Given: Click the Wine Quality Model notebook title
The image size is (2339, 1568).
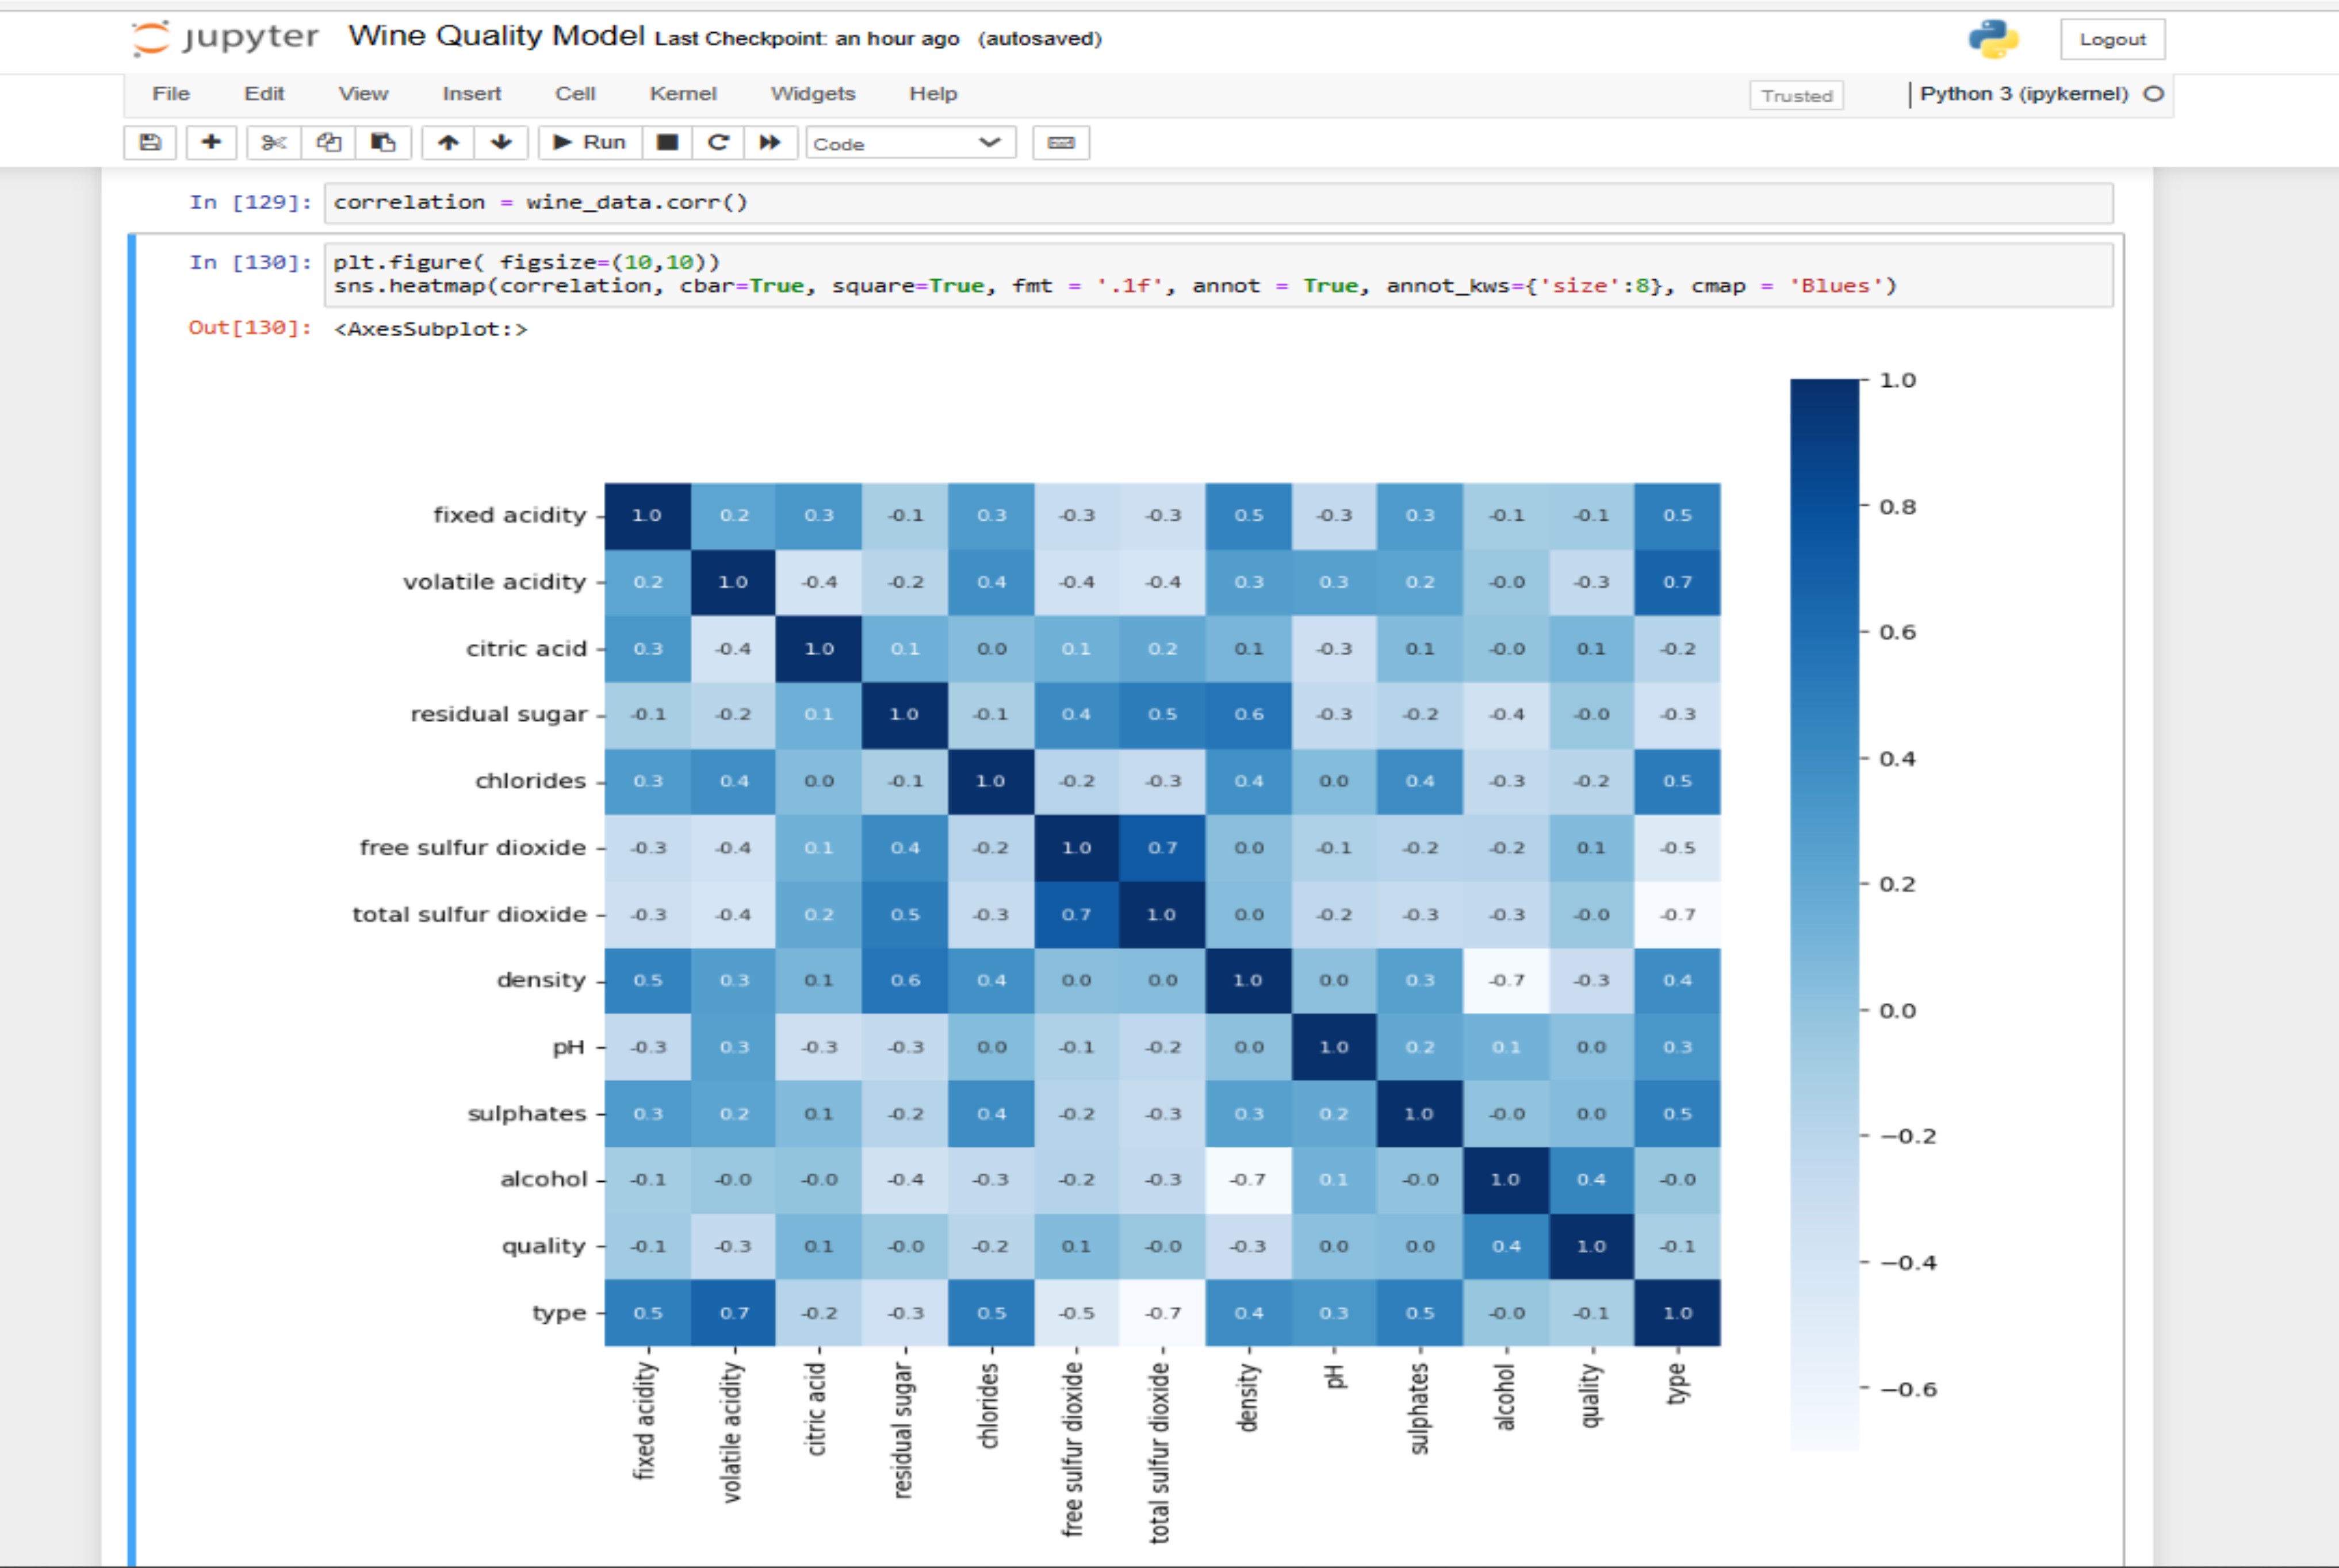Looking at the screenshot, I should 496,36.
